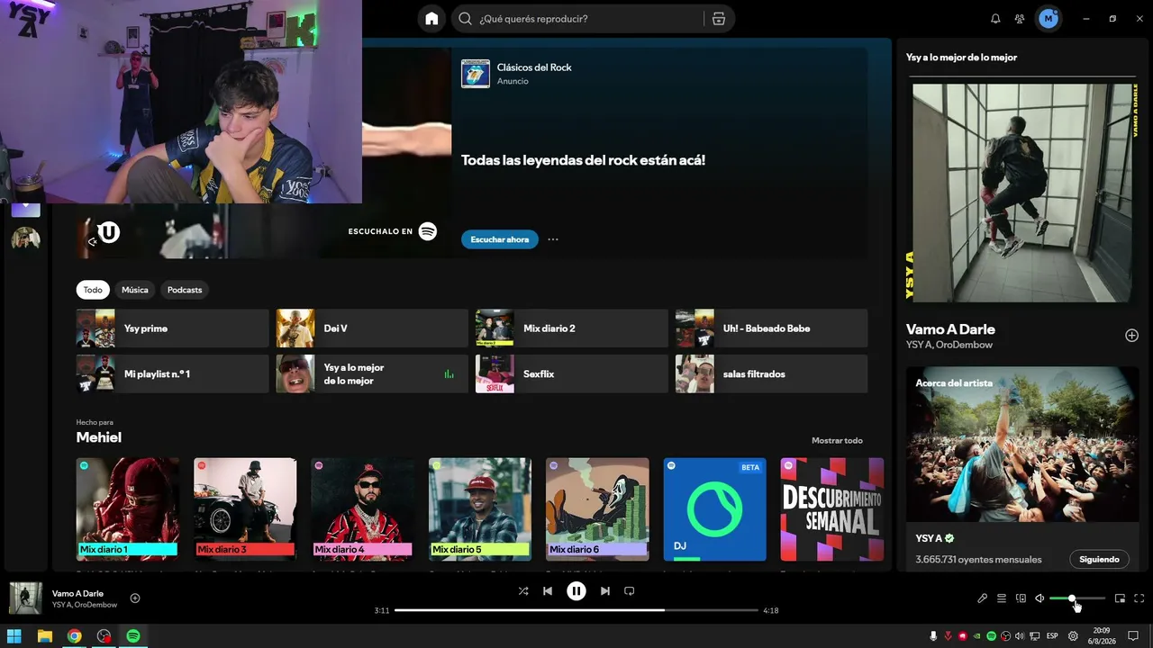Open the 'Sexflix' playlist shortcut

[x=572, y=373]
